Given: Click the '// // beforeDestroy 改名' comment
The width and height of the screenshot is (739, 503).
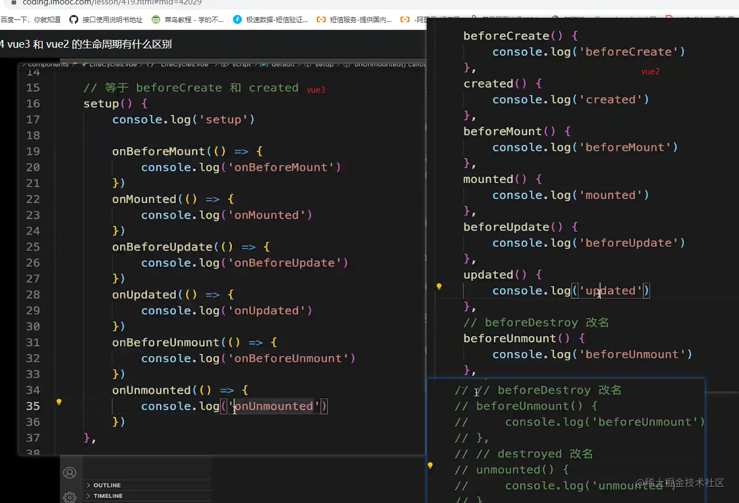Looking at the screenshot, I should [538, 390].
